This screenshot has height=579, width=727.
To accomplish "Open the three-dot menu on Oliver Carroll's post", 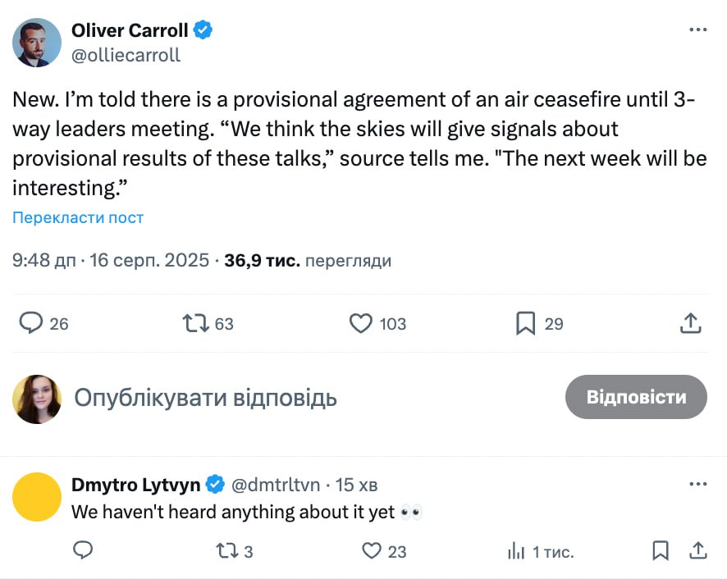I will [697, 30].
